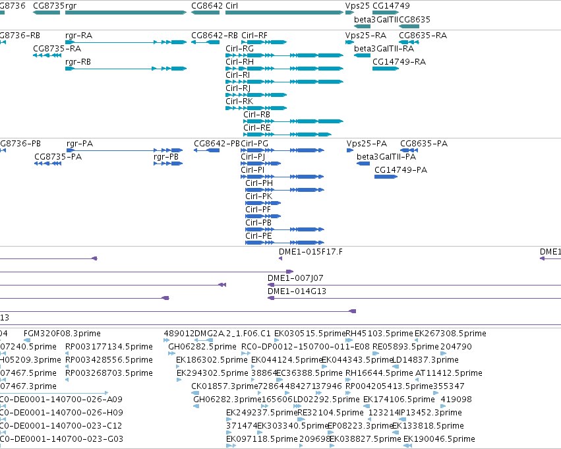Click the EK038827.5prime EST label
The height and width of the screenshot is (449, 561).
tap(365, 439)
